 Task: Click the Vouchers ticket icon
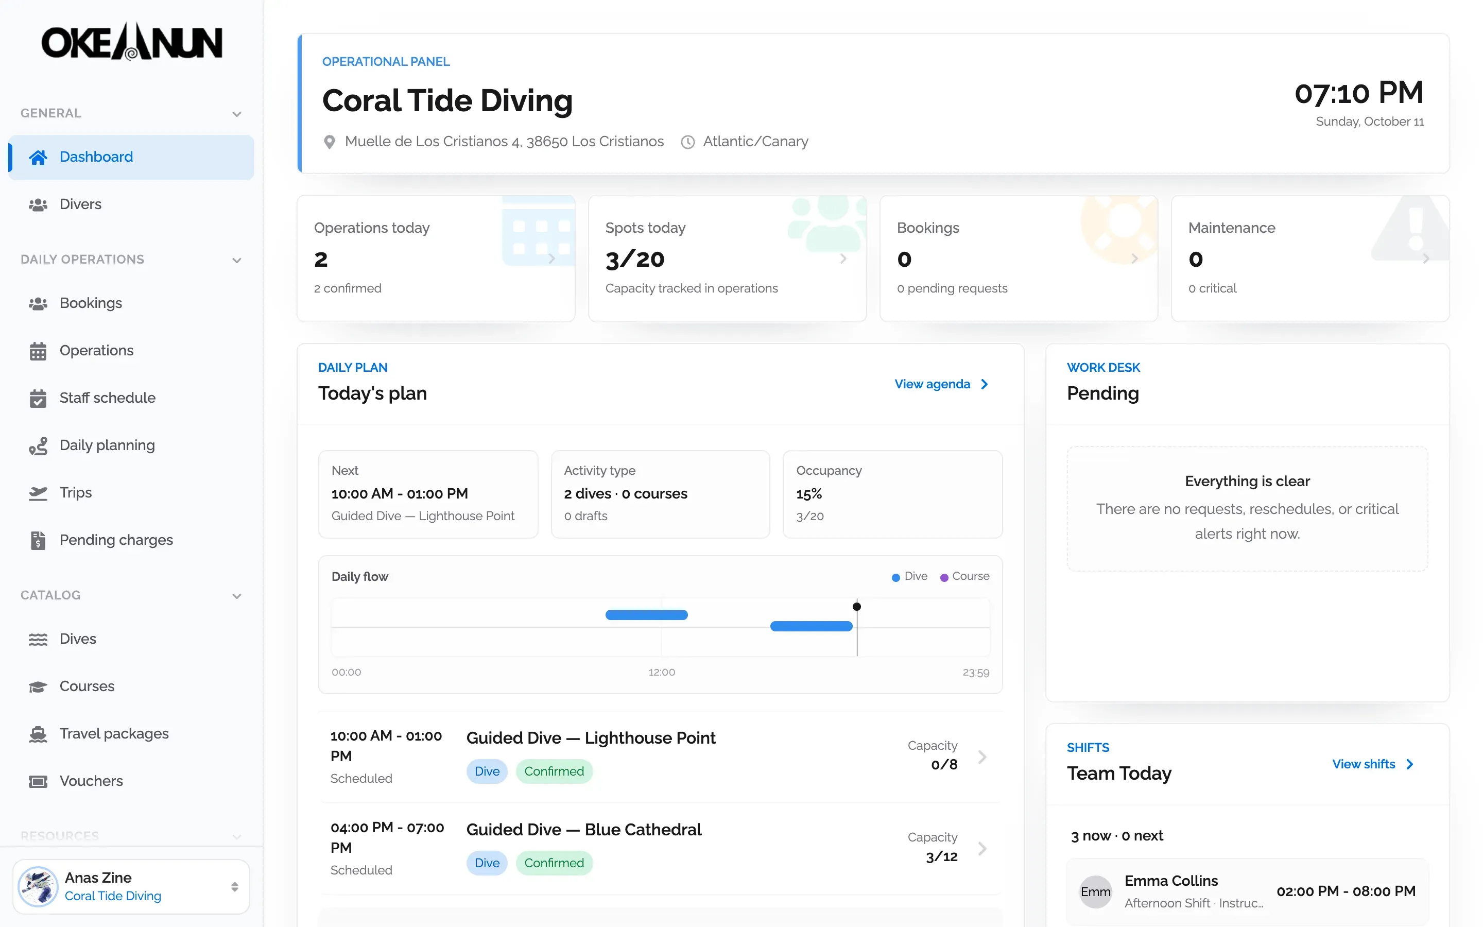38,781
